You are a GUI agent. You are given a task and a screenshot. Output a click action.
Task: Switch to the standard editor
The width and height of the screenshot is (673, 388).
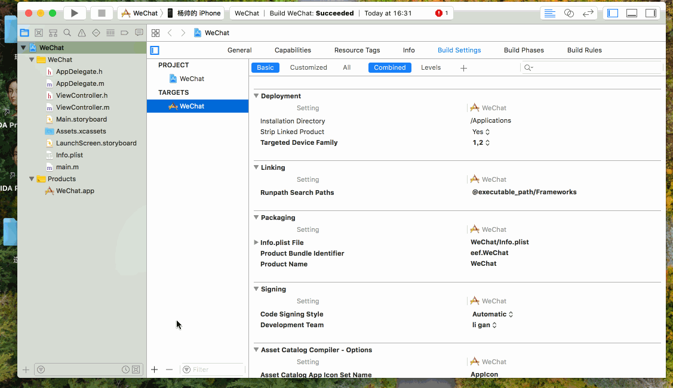click(550, 13)
